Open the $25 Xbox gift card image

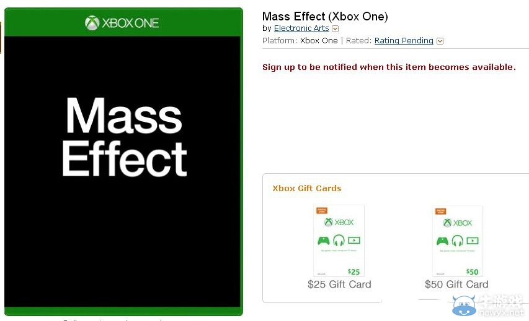(339, 240)
